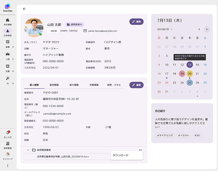Click the 7月13日（木） date heading
218x171 pixels.
tap(169, 20)
